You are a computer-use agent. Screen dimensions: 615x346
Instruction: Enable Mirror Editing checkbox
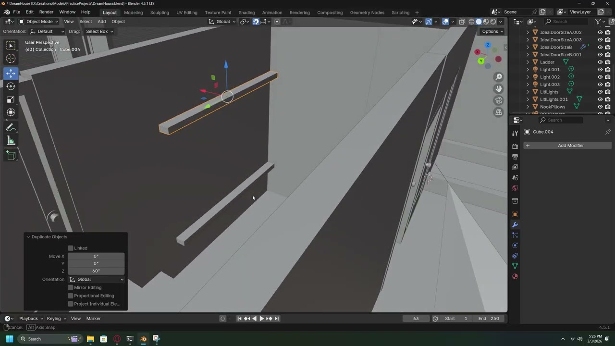coord(71,287)
